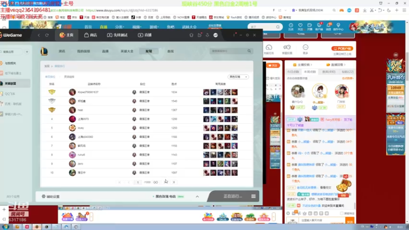Open 辅助设置 assist settings
Viewport: 409px width, 230px height.
51,197
